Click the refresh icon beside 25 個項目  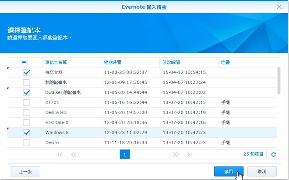point(274,154)
